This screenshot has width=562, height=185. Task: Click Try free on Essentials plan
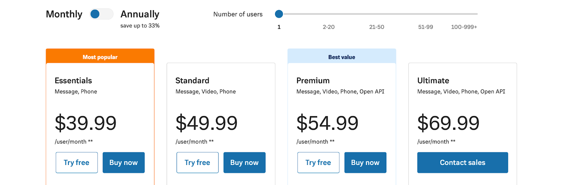(77, 163)
